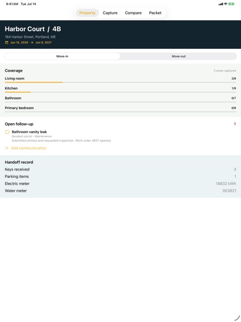Click the Jun 14, 2026 start date
Image resolution: width=241 pixels, height=322 pixels.
coord(19,42)
